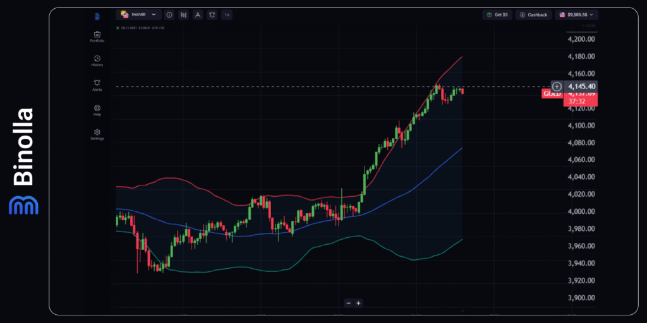The image size is (647, 323).
Task: Click the 4,000.00 price axis label
Action: click(x=582, y=211)
